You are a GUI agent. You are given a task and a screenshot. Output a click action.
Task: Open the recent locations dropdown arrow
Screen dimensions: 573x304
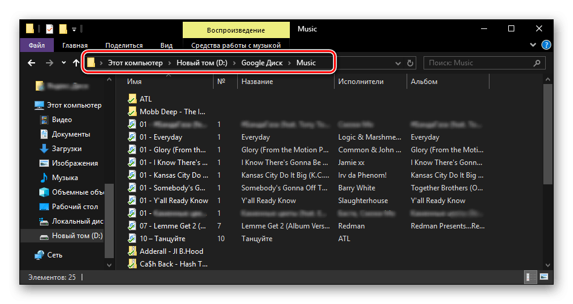pos(64,63)
